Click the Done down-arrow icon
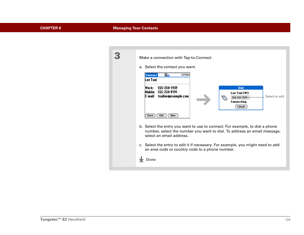Viewport: 304px width, 235px height. click(141, 159)
